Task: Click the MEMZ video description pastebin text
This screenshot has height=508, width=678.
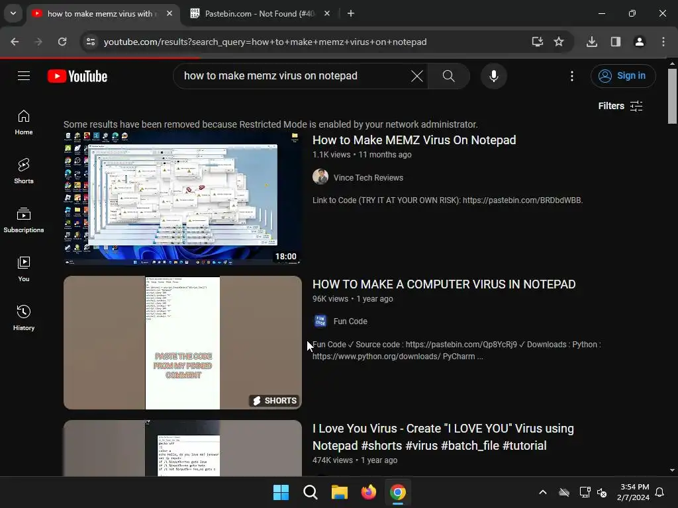Action: tap(448, 200)
